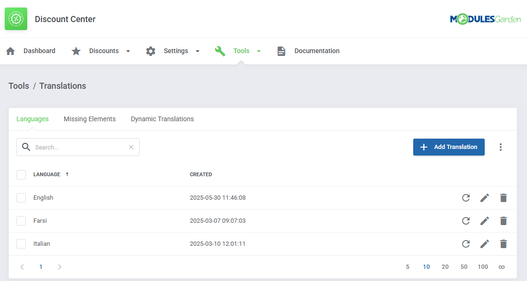The width and height of the screenshot is (527, 281).
Task: Go to the previous page arrow
Action: (x=22, y=267)
